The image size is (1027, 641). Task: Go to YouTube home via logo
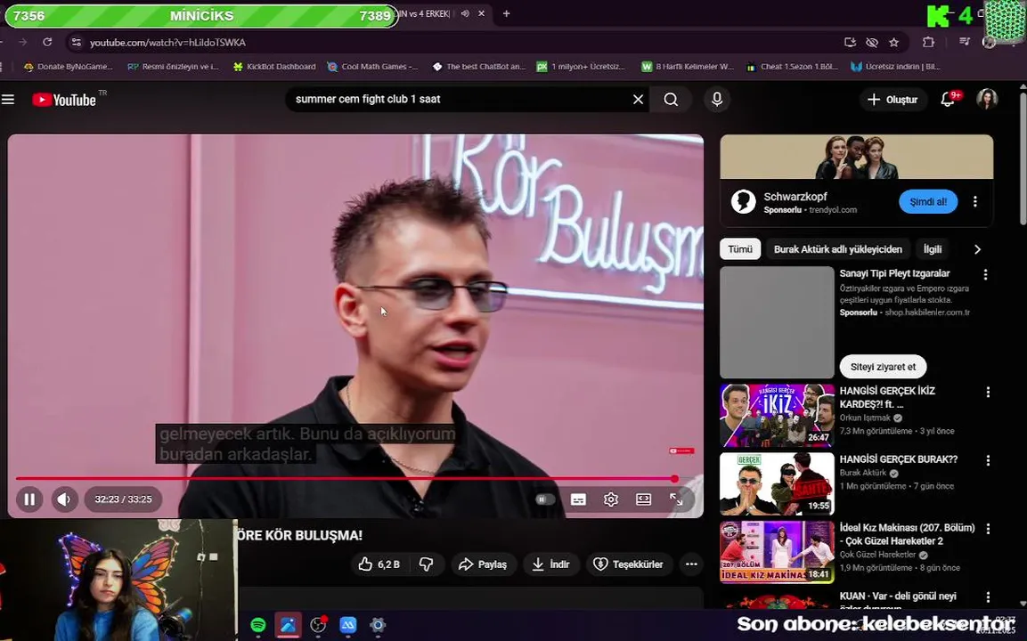[64, 100]
